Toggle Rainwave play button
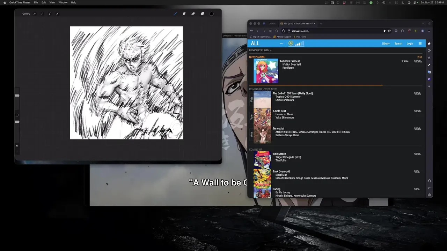 (x=291, y=43)
